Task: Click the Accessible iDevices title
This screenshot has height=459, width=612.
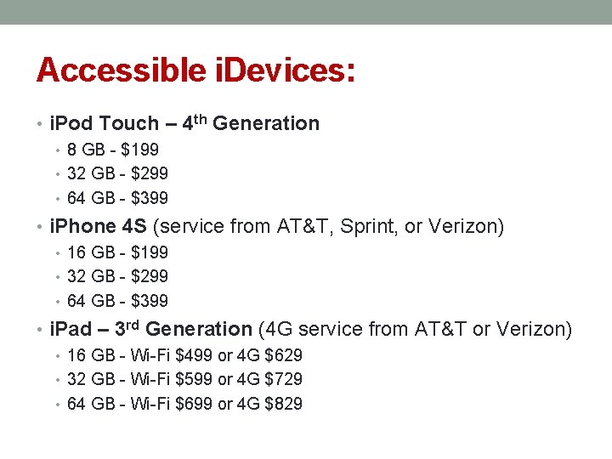Action: coord(195,70)
